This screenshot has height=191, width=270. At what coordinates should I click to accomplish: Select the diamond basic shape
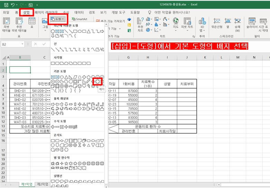pyautogui.click(x=84, y=77)
